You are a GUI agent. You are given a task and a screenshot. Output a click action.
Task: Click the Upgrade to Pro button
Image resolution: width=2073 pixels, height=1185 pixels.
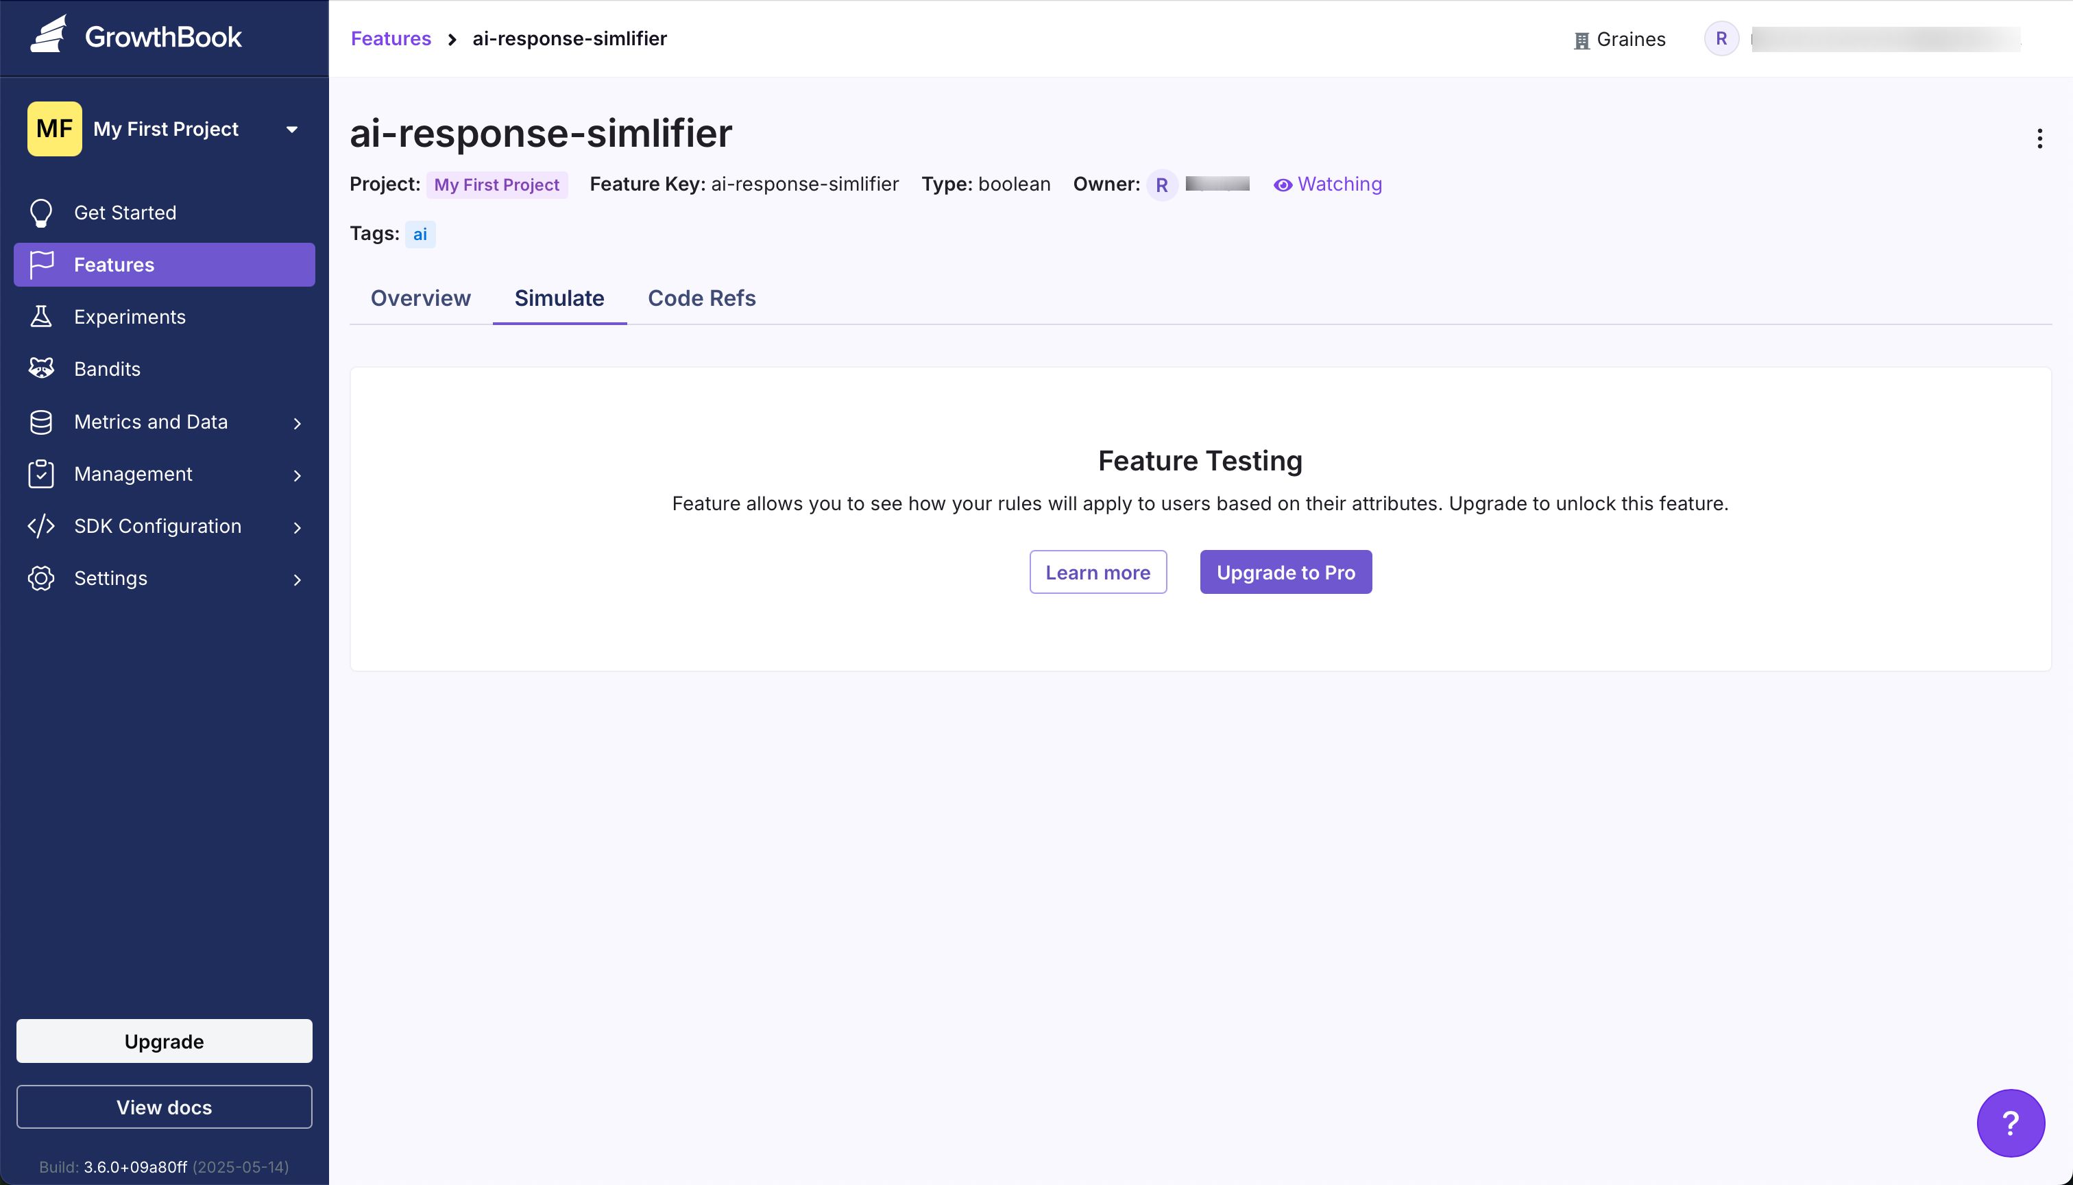click(1285, 572)
